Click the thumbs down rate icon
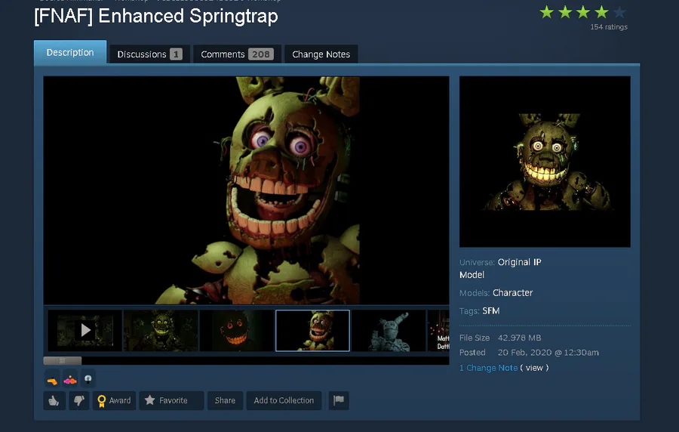 [x=78, y=400]
